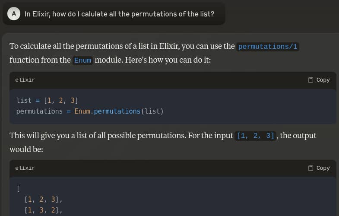Viewport: 339px width, 216px height.
Task: Click the second elixir language label
Action: click(x=25, y=168)
